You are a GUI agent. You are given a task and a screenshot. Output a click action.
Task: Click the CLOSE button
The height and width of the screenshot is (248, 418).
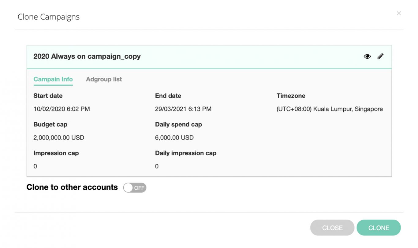coord(332,228)
